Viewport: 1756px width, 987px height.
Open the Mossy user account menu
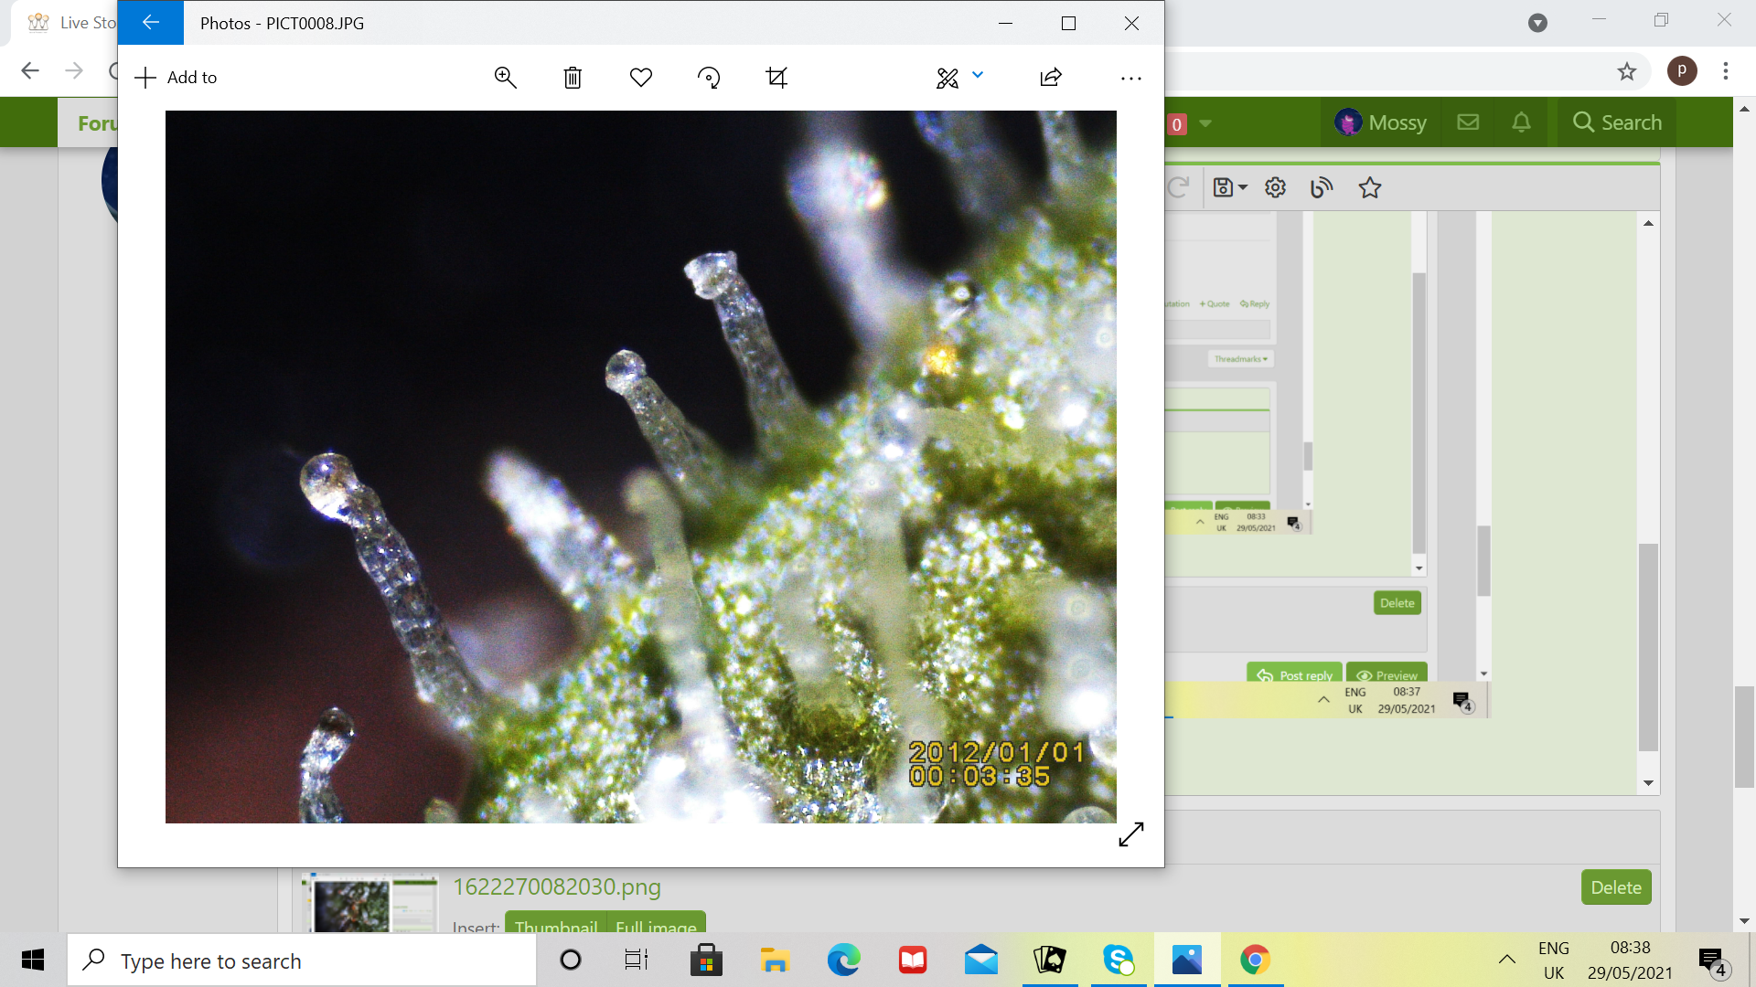click(x=1381, y=122)
